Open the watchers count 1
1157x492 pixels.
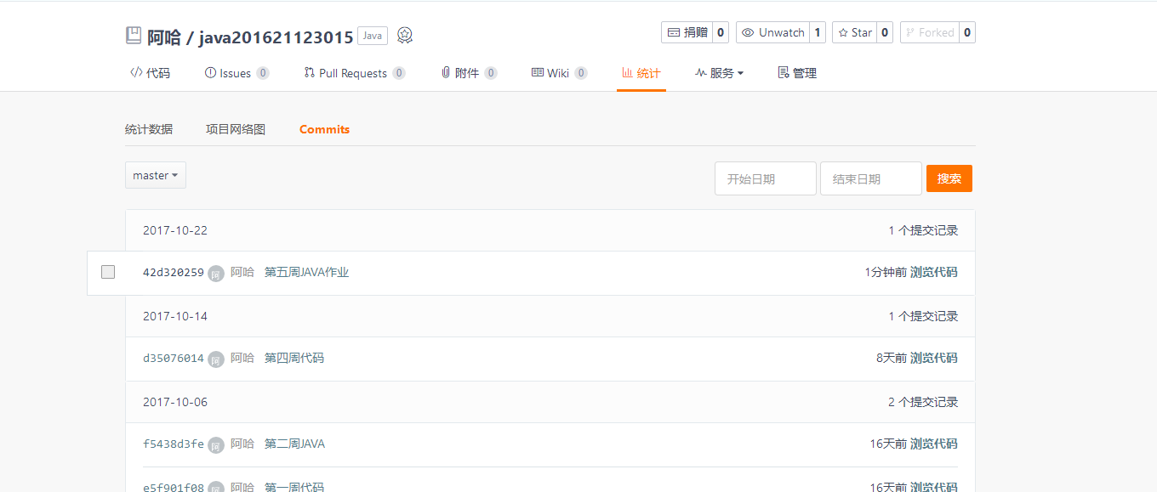click(x=818, y=32)
